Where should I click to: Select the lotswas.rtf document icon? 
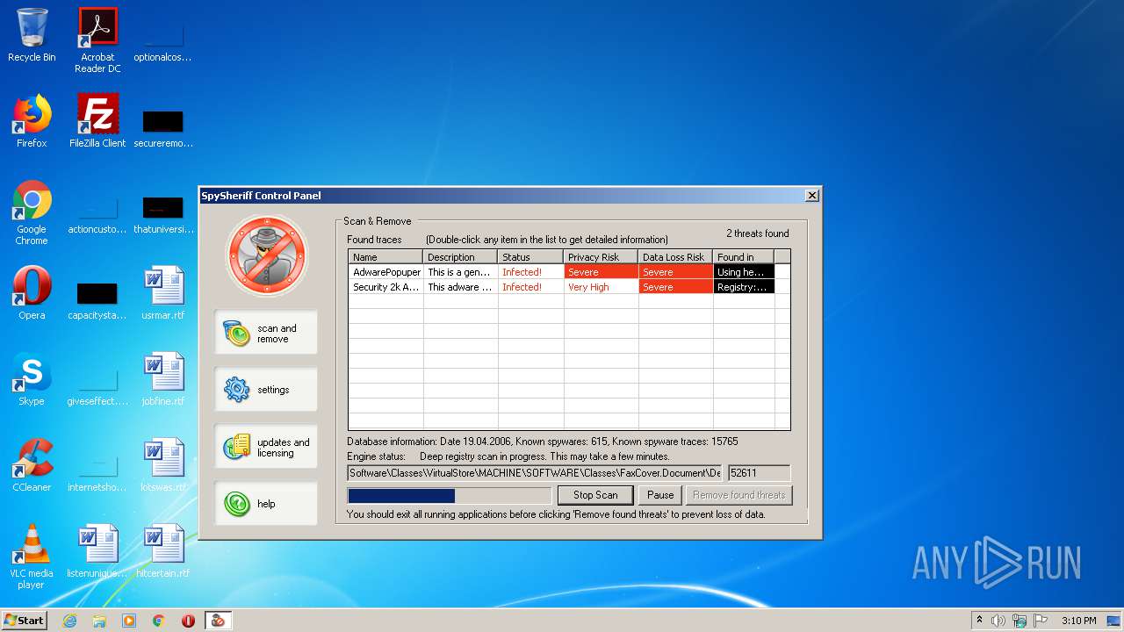point(163,466)
